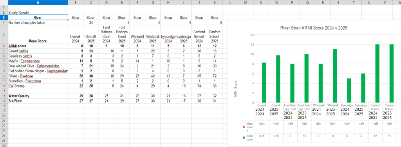Click the Ford Bishops Court 2025 bar
This screenshot has width=401, height=147.
[306, 78]
